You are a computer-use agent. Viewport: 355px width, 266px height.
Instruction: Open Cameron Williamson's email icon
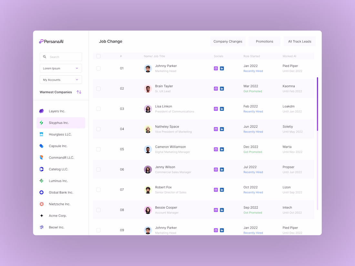(x=216, y=149)
